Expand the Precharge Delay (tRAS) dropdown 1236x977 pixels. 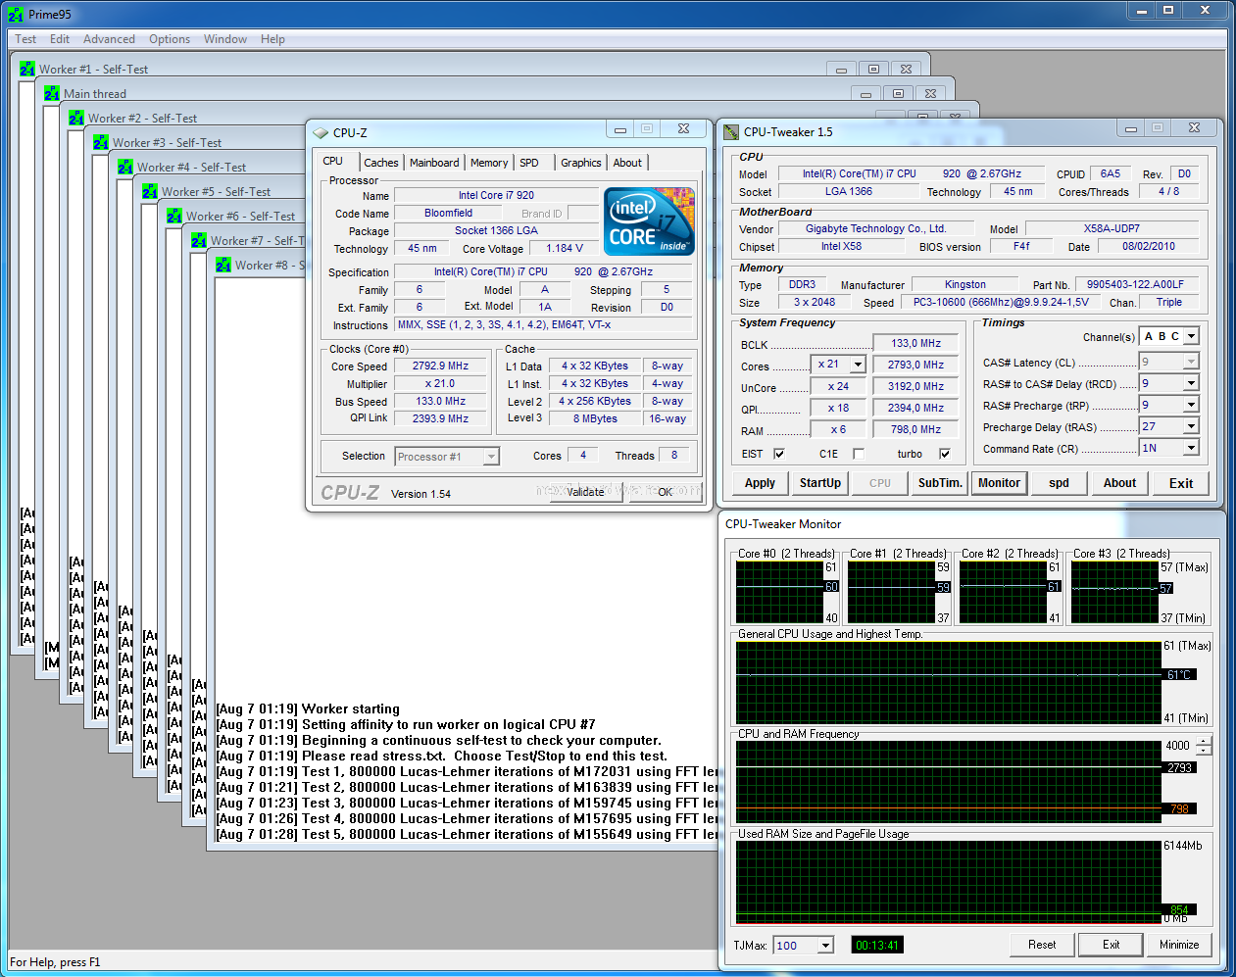pyautogui.click(x=1191, y=426)
